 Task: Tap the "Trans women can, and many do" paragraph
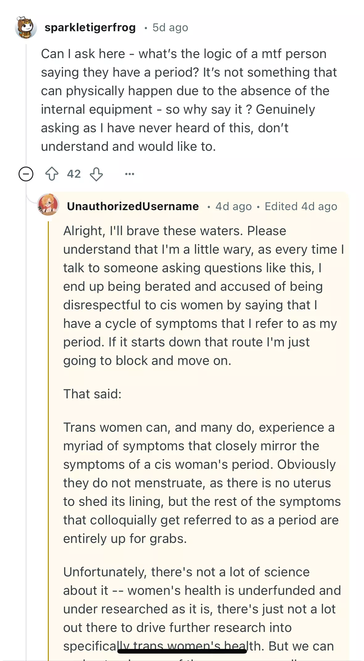click(202, 483)
